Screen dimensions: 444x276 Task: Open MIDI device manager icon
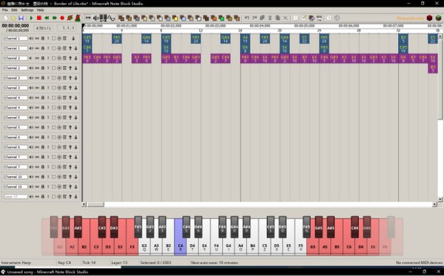[319, 18]
